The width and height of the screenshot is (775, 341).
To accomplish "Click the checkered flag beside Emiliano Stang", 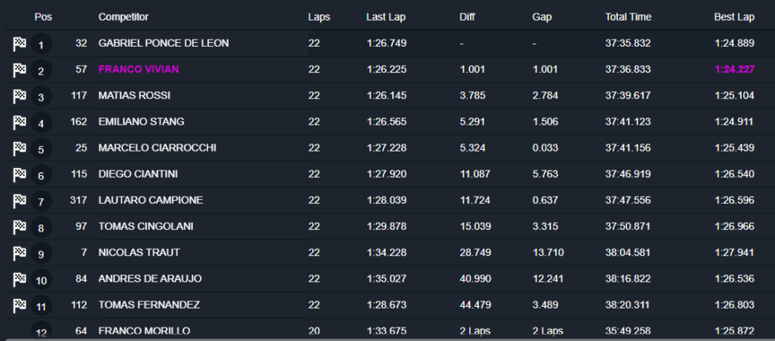I will point(20,123).
